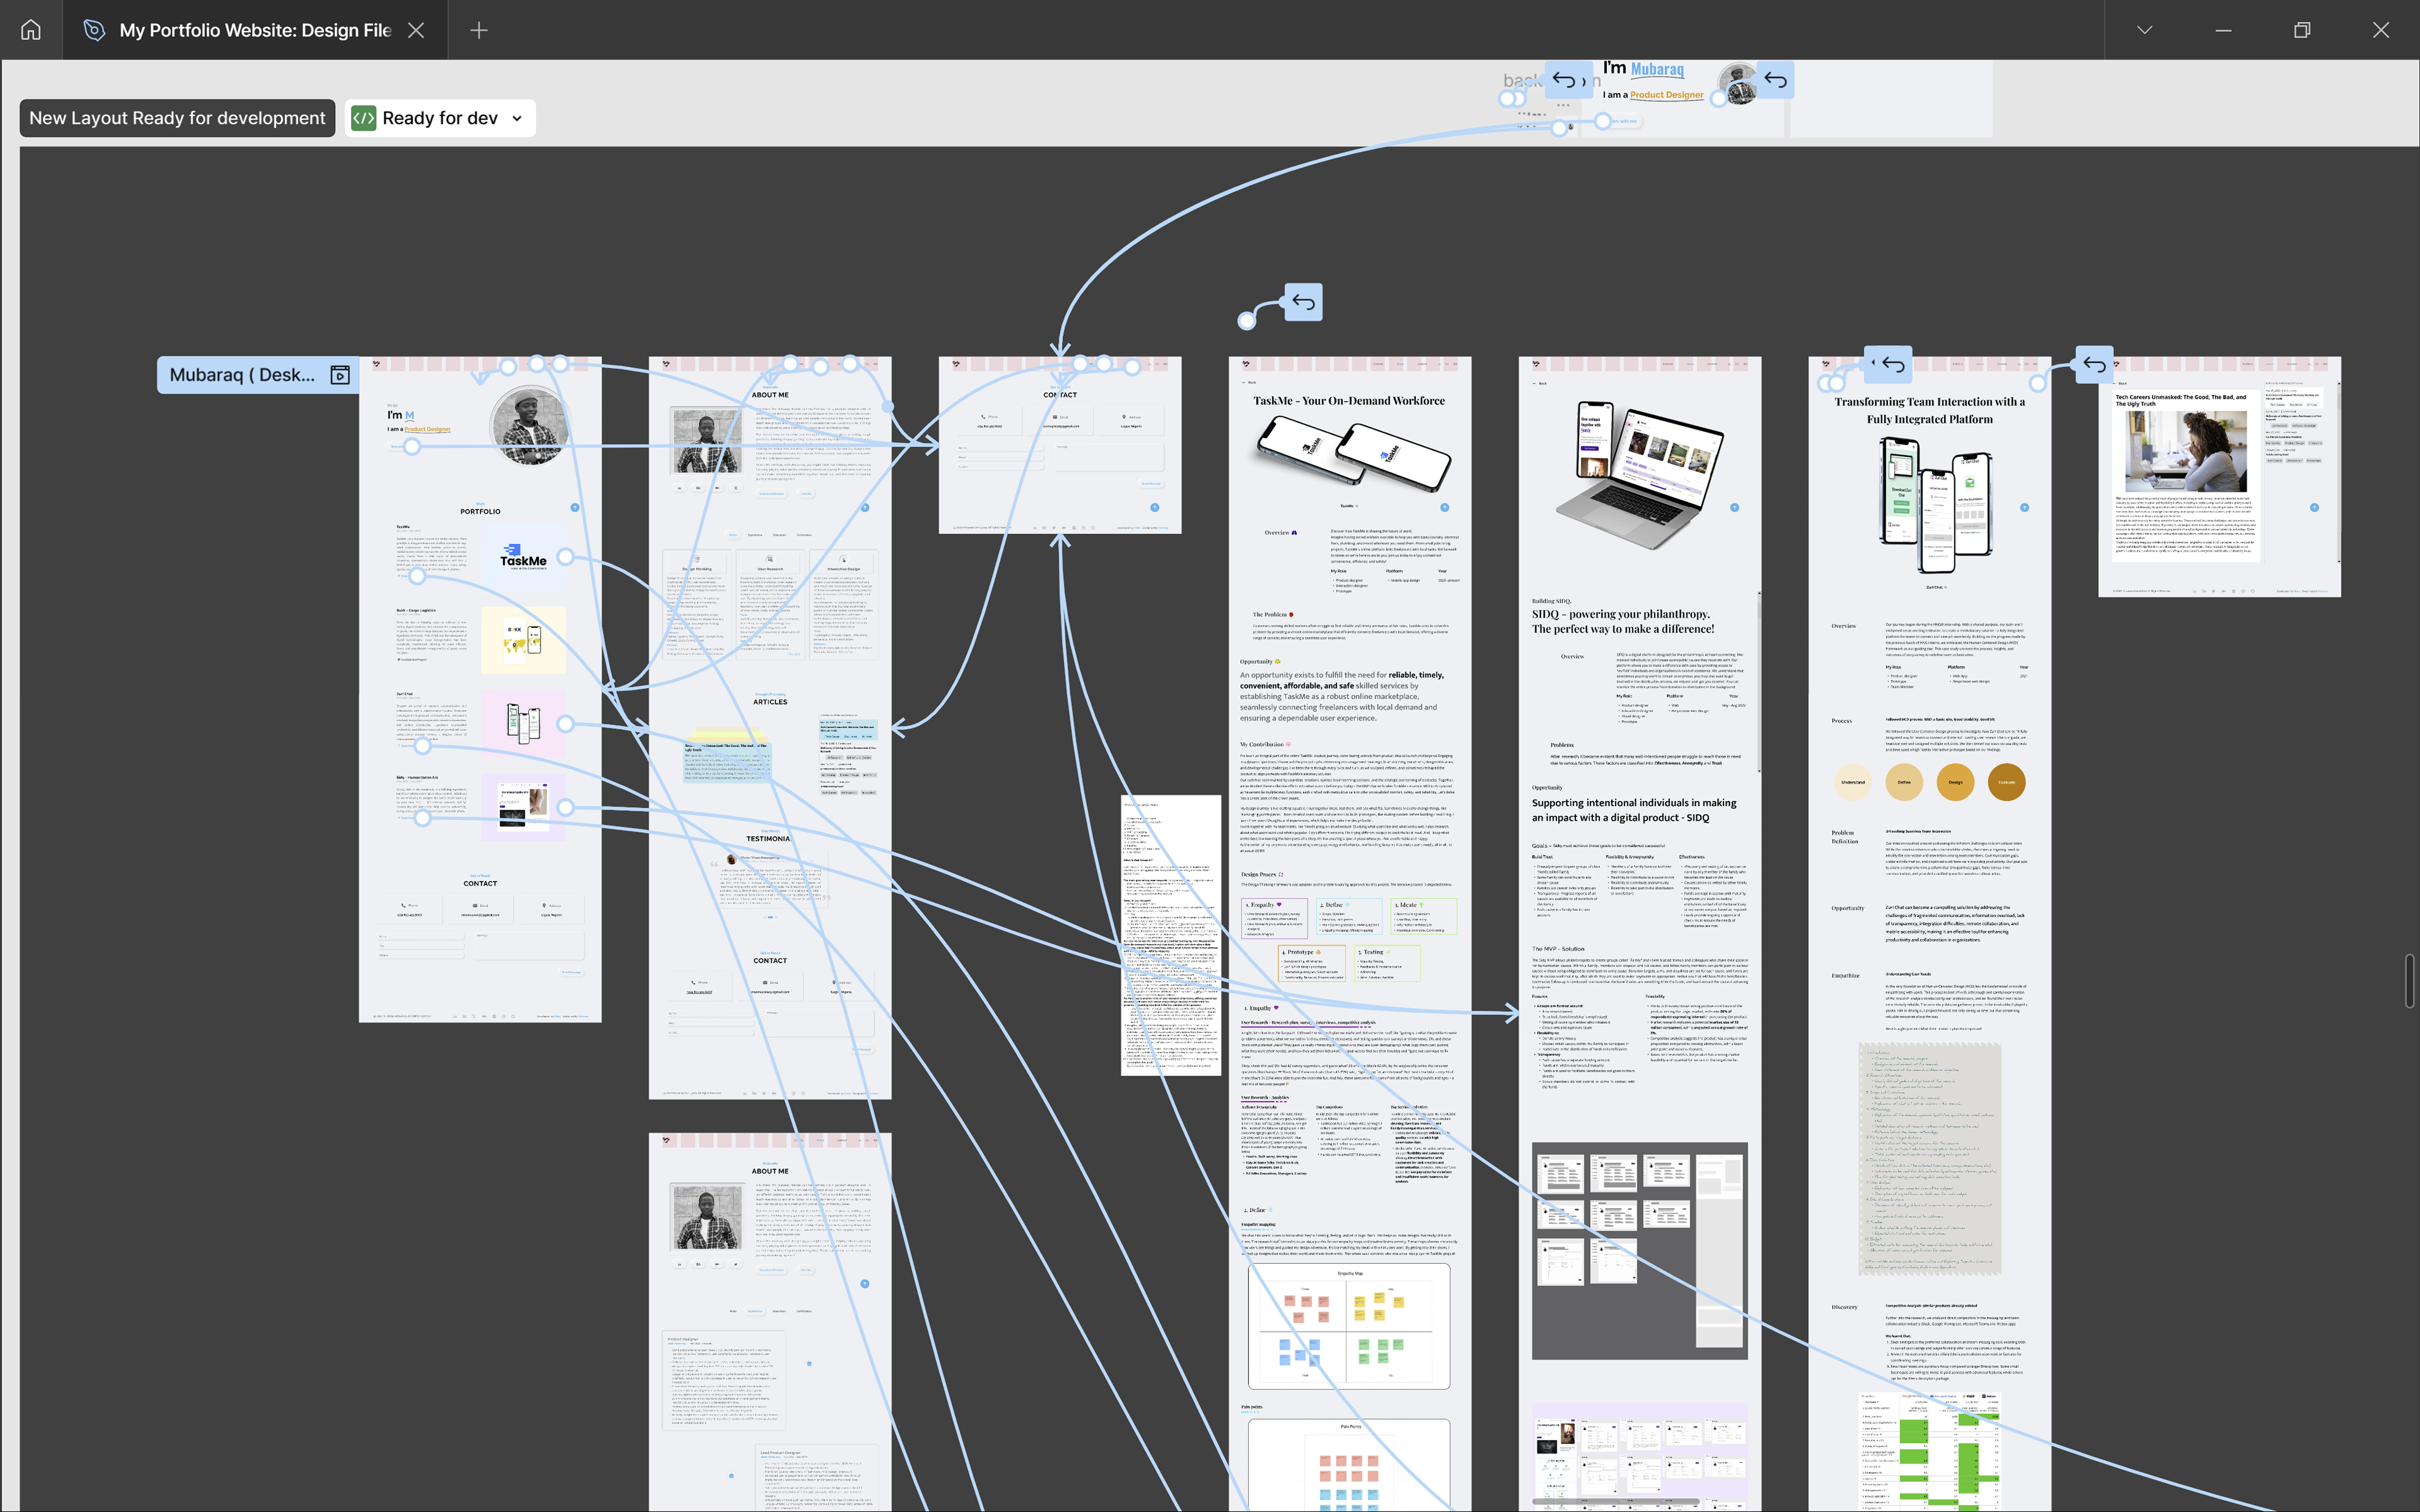Select the dark brown Evaluate process circle
Image resolution: width=2420 pixels, height=1512 pixels.
[2006, 782]
